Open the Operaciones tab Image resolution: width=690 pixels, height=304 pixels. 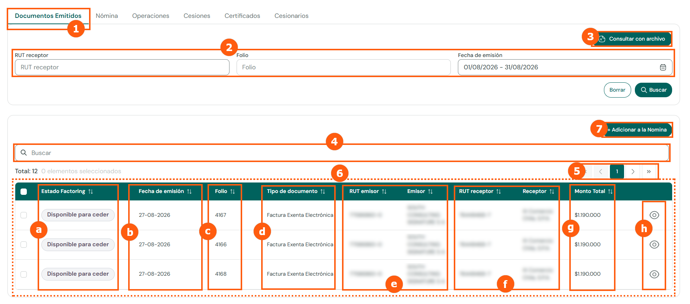[x=151, y=16]
